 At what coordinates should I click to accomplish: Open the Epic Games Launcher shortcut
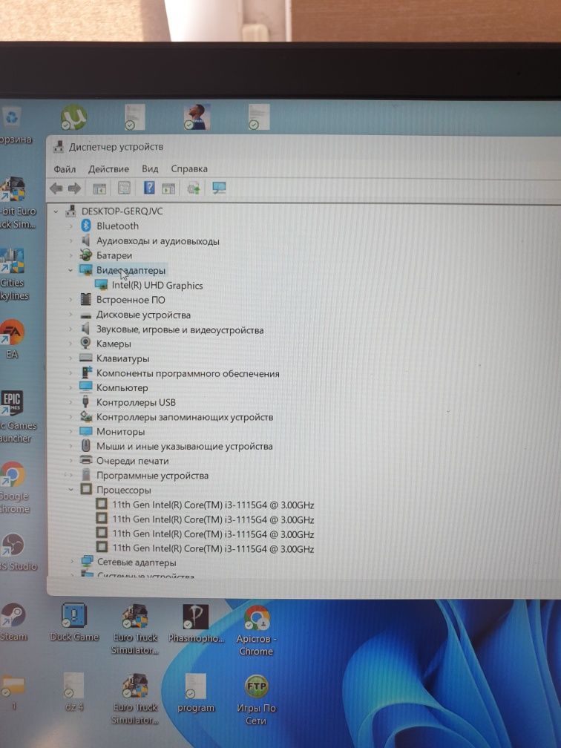(12, 402)
